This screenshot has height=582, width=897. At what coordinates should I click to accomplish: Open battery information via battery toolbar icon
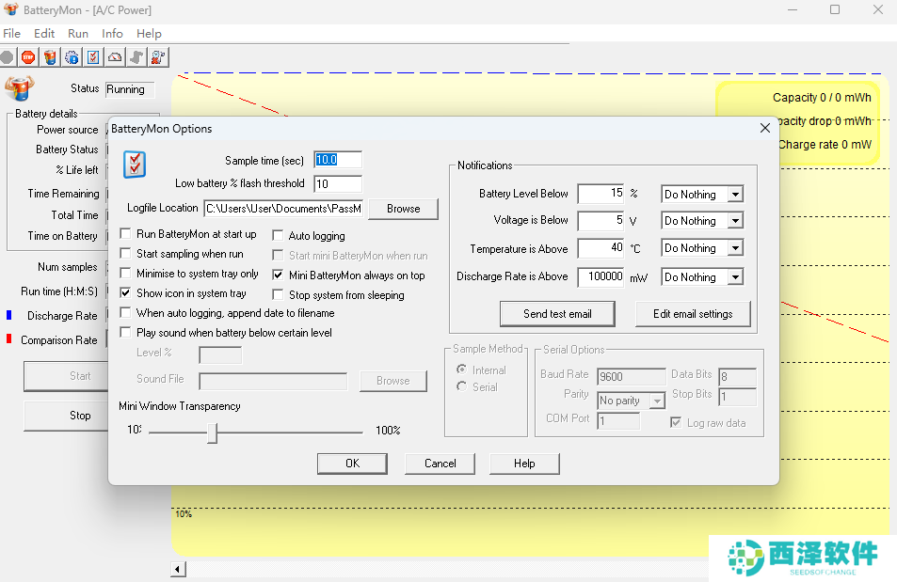(50, 57)
